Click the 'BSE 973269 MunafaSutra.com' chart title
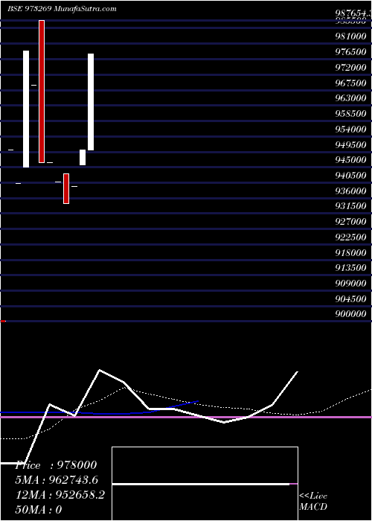This screenshot has height=521, width=372. click(x=62, y=9)
